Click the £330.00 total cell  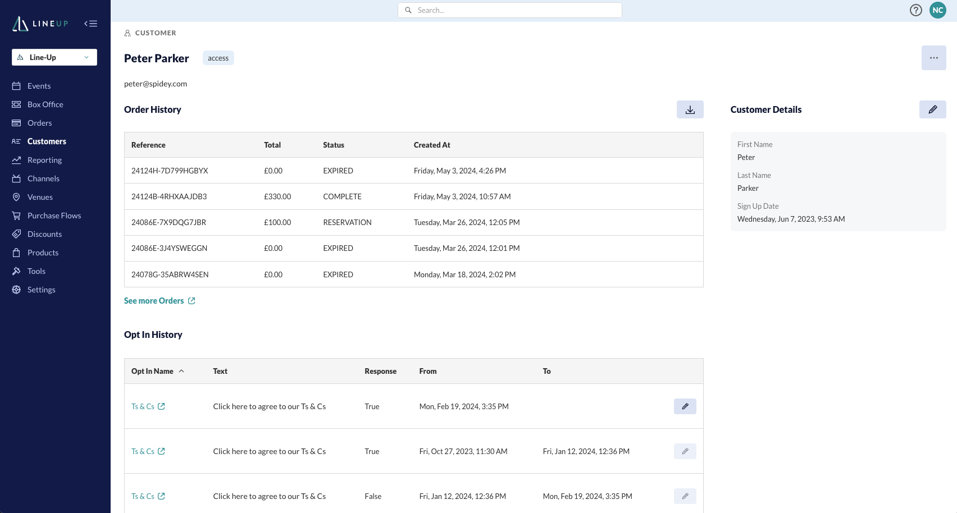277,196
